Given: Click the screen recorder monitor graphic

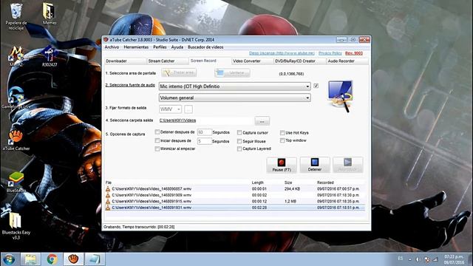Looking at the screenshot, I should (340, 96).
